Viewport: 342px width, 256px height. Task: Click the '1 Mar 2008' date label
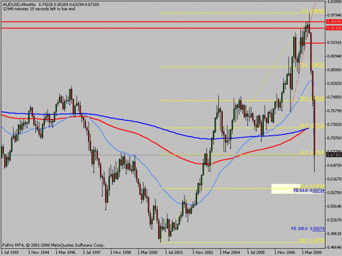312,253
